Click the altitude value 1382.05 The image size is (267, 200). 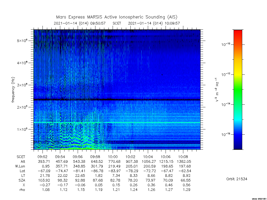tap(184, 161)
